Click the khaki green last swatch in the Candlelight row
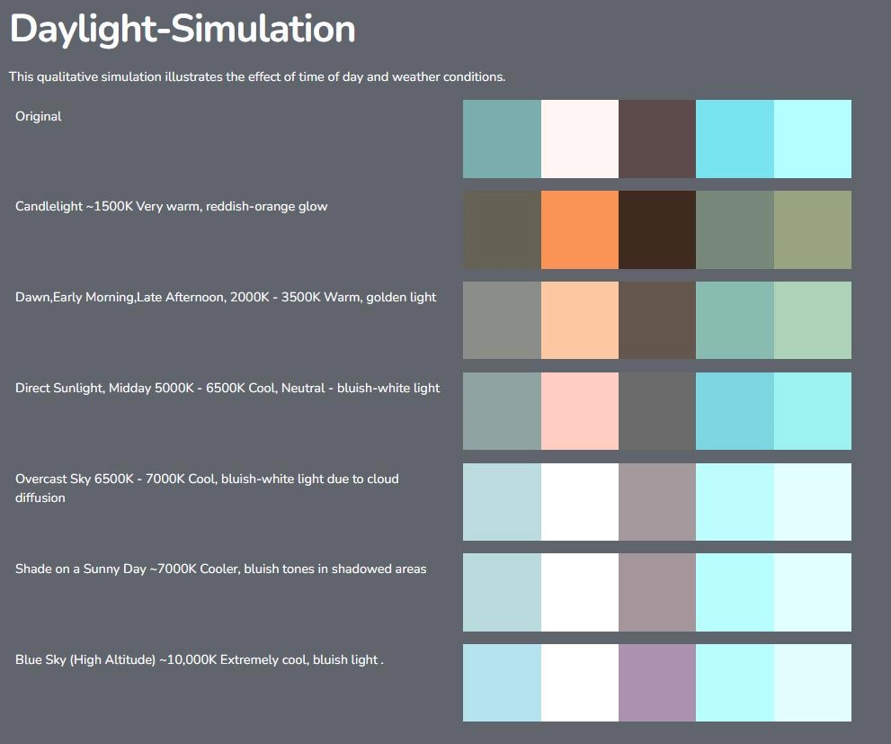Screen dimensions: 891x744 click(x=813, y=229)
